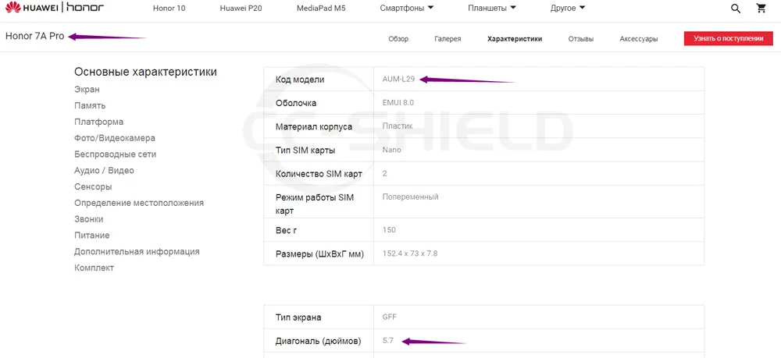The width and height of the screenshot is (781, 358).
Task: Select the weight value 150
Action: 389,230
